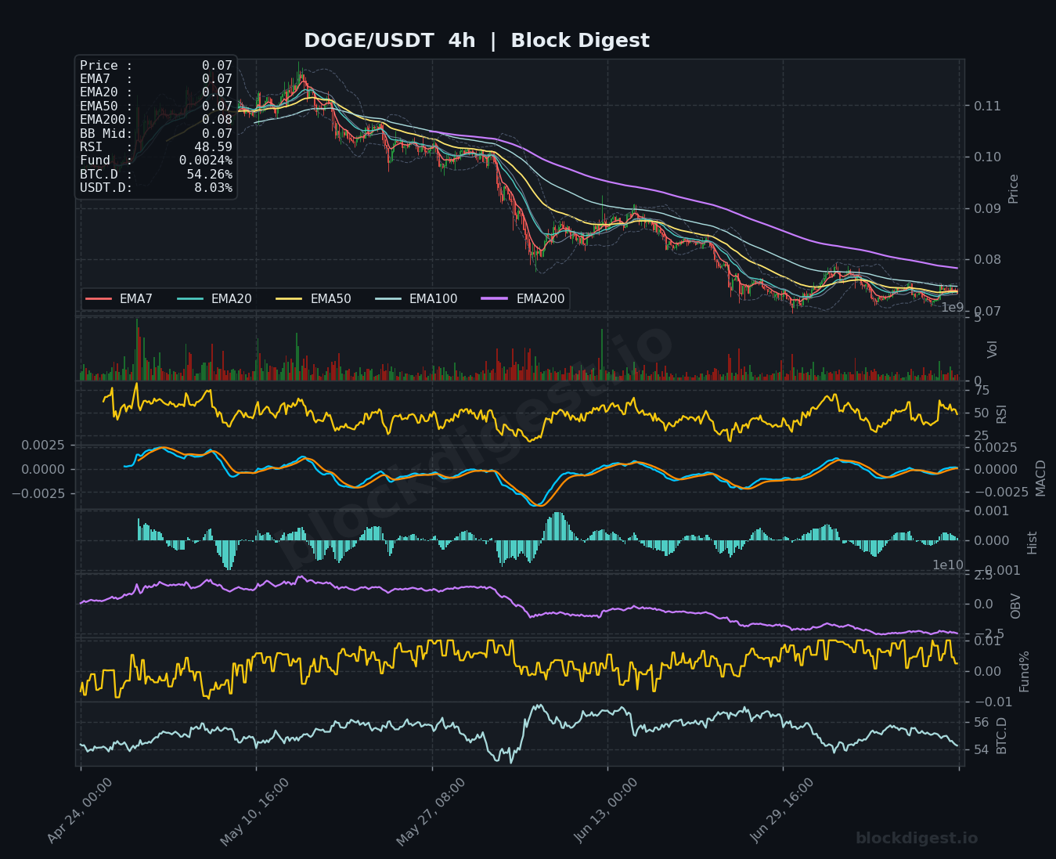This screenshot has height=859, width=1056.
Task: Click the RSI value 48.59
Action: point(213,147)
